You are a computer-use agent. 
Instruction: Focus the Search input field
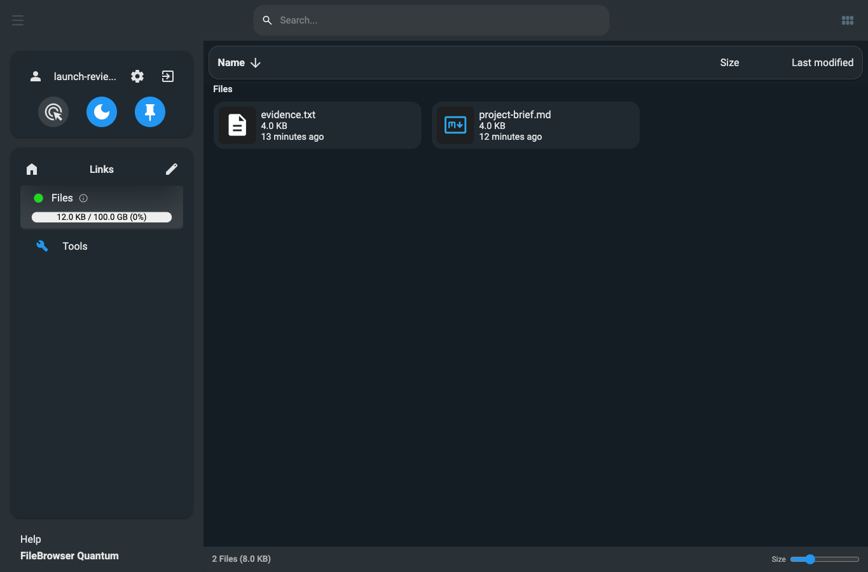pyautogui.click(x=431, y=20)
